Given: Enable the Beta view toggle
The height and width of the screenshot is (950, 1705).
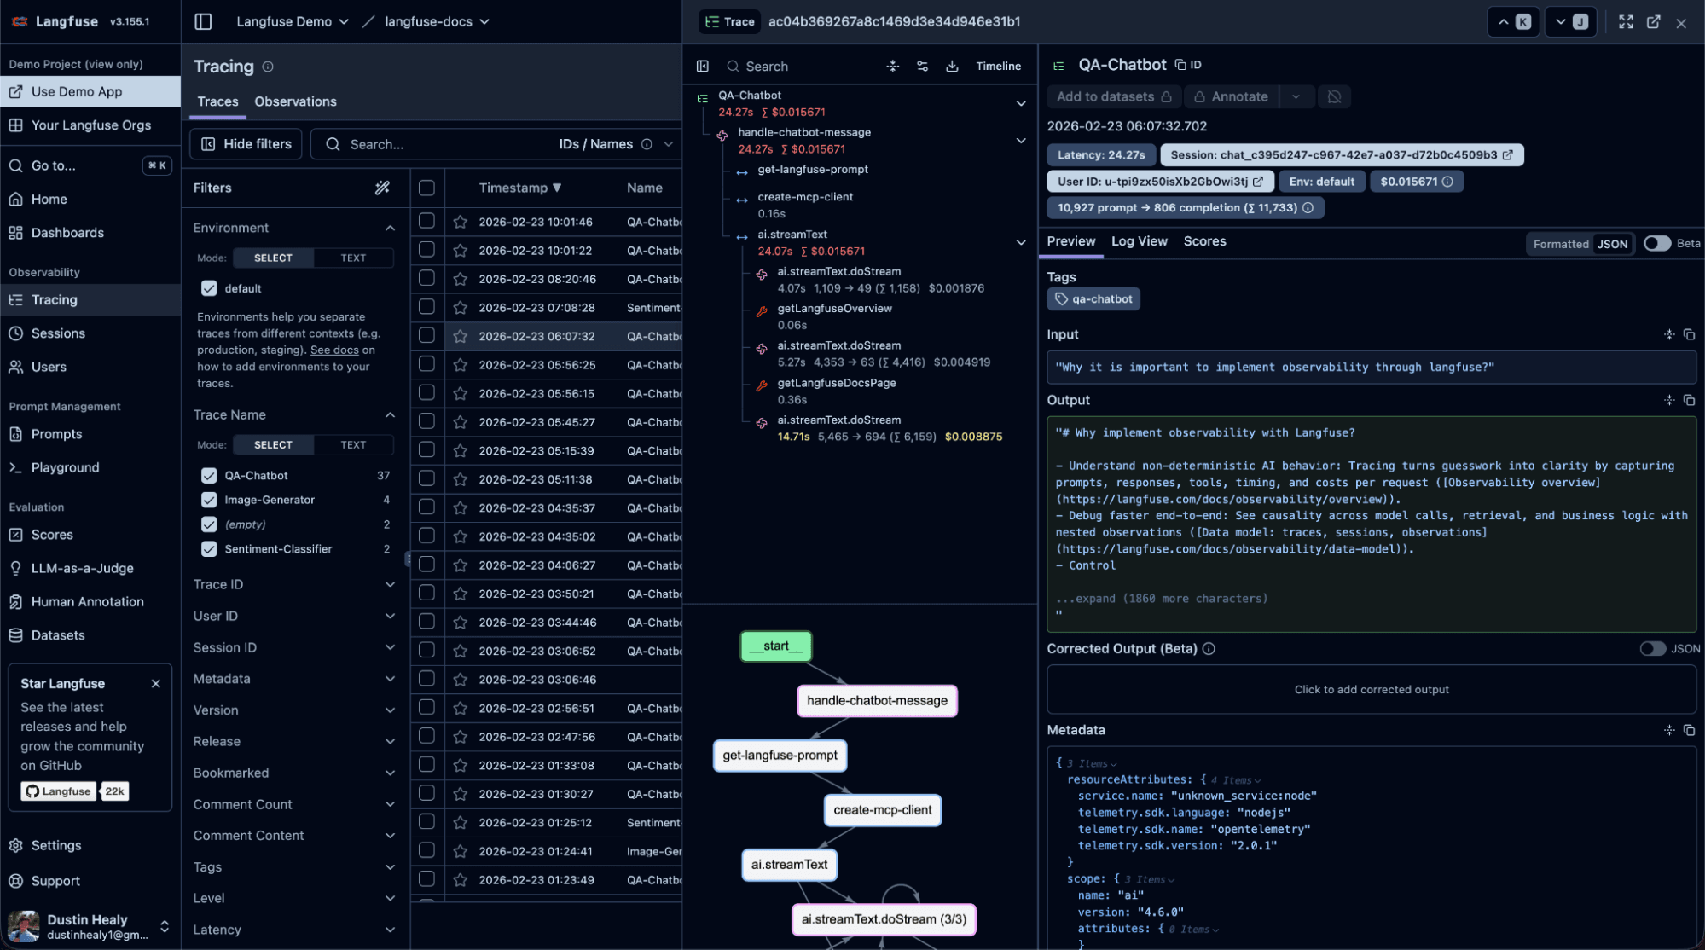Looking at the screenshot, I should pyautogui.click(x=1656, y=243).
